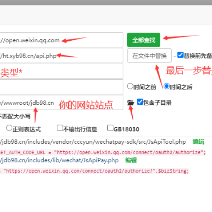
Task: Toggle the 替换前先备份 checkbox
Action: pos(180,55)
